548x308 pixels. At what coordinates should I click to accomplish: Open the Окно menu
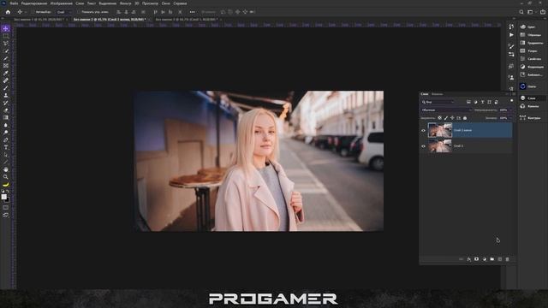click(166, 3)
